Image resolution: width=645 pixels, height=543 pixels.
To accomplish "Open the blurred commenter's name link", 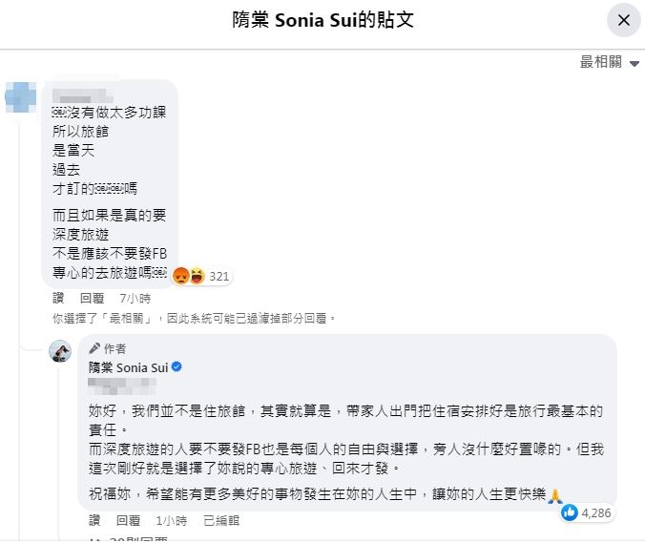I will (82, 95).
